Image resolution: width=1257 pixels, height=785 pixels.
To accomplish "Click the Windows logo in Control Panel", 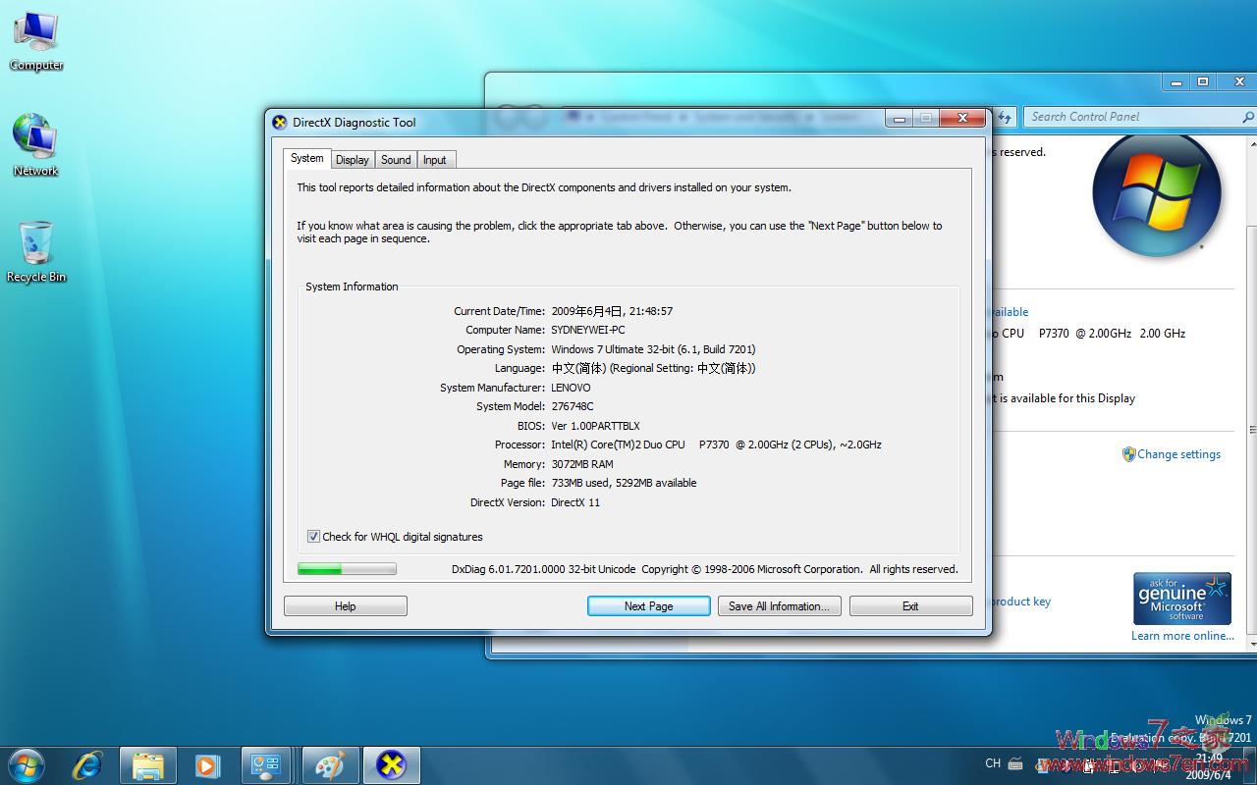I will 1157,194.
